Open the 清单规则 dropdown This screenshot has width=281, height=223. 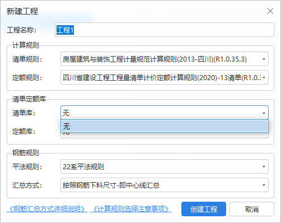point(165,59)
